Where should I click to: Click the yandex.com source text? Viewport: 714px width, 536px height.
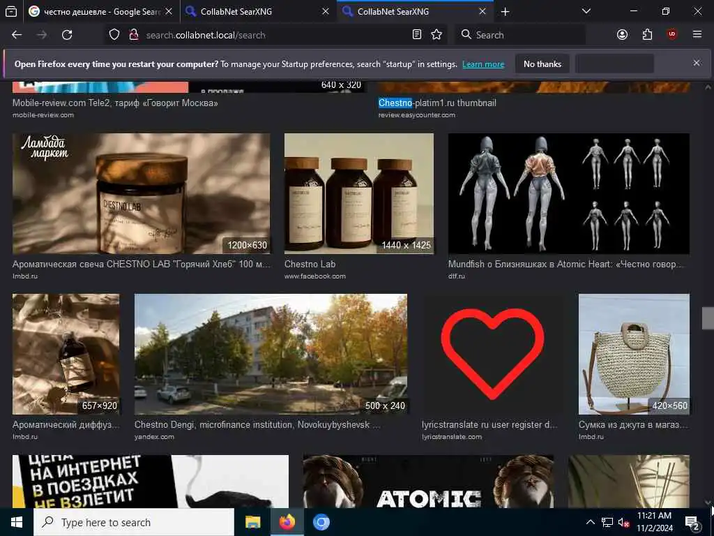pyautogui.click(x=154, y=437)
